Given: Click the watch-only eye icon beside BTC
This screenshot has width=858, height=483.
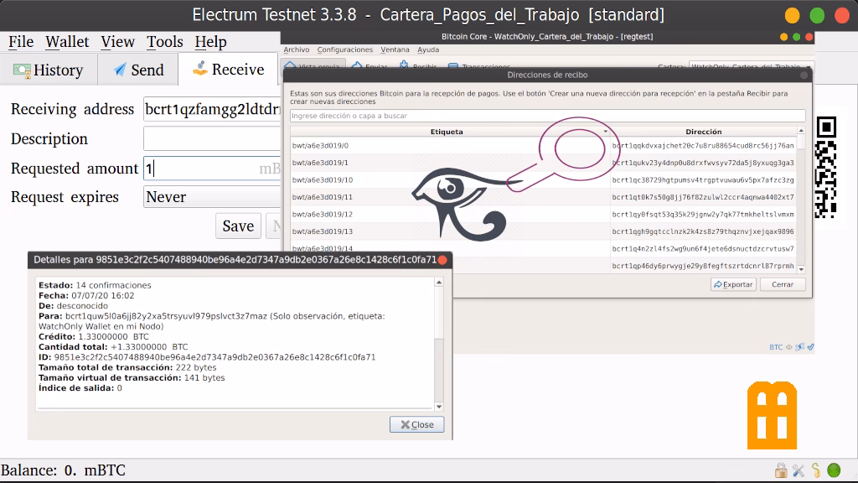Looking at the screenshot, I should 790,347.
